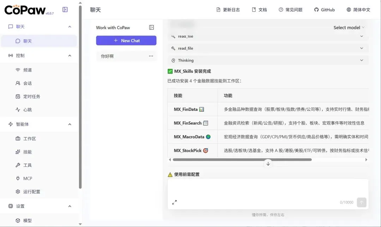Click the 定时任务 calendar icon
The image size is (381, 227).
[x=18, y=96]
